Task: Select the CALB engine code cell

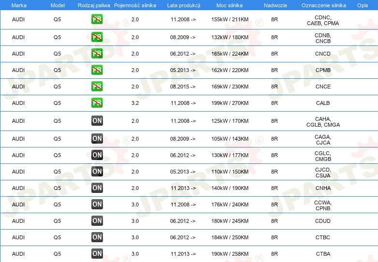Action: [323, 103]
